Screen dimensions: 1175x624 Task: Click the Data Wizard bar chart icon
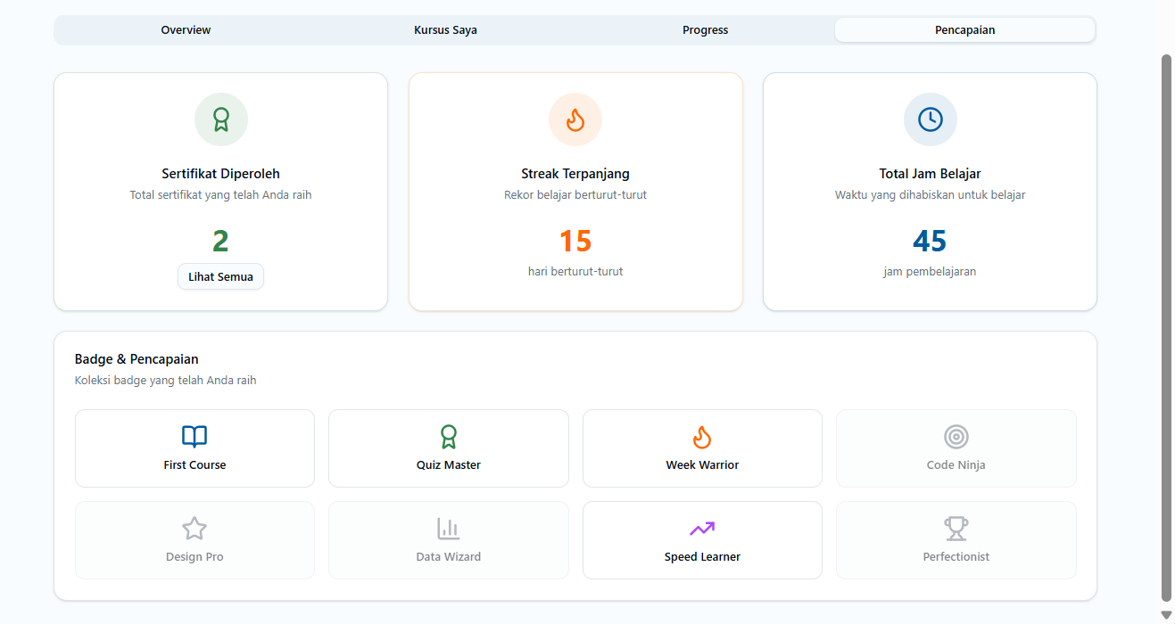pyautogui.click(x=449, y=529)
